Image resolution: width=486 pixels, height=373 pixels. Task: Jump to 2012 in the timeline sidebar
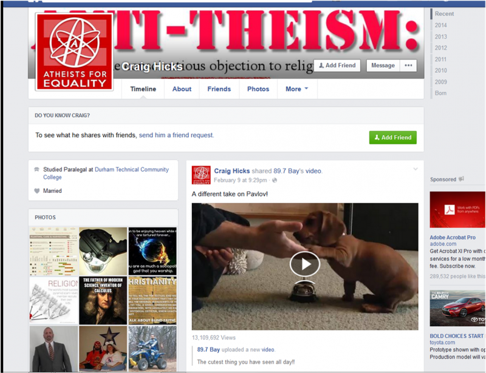tap(440, 48)
